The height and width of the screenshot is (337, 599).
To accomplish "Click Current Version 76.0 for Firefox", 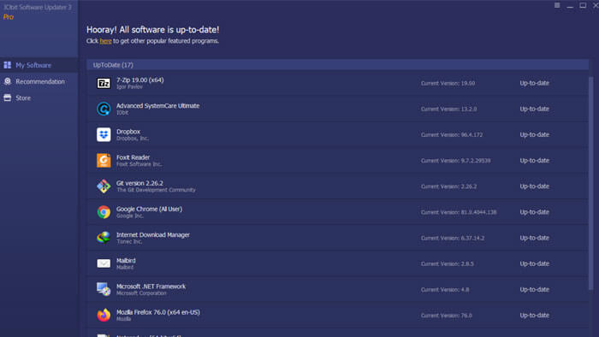I will 447,316.
